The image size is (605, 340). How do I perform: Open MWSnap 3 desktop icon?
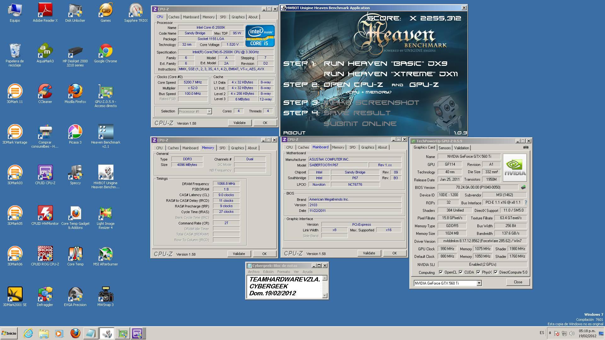pos(106,297)
